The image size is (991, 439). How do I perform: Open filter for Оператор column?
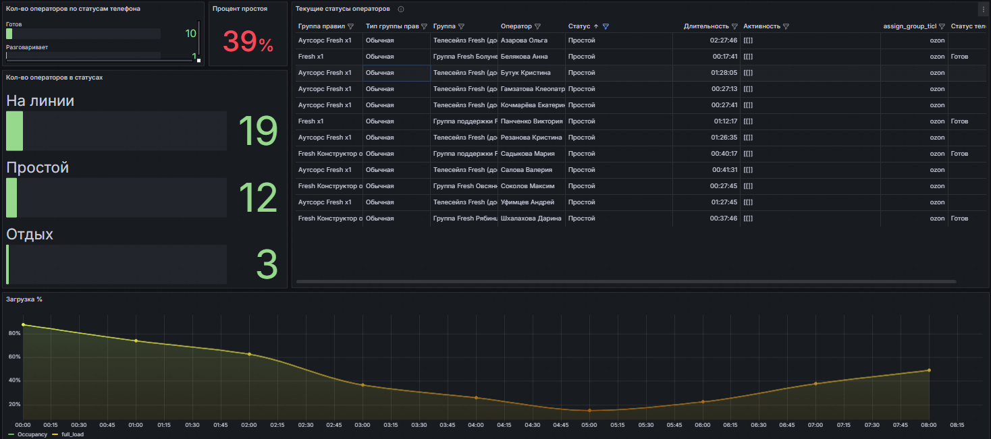(537, 26)
